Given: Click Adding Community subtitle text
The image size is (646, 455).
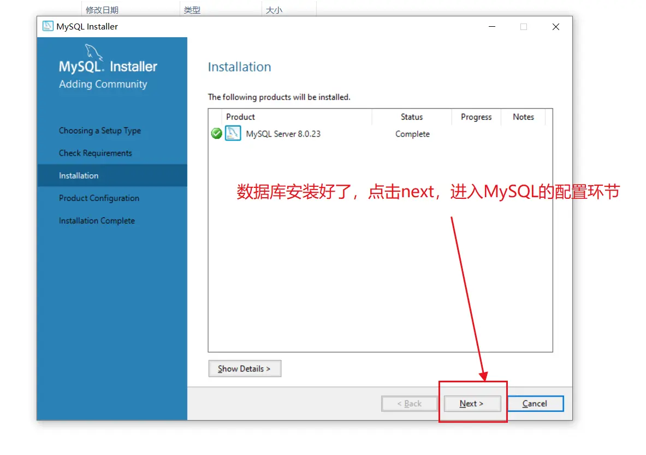Looking at the screenshot, I should pyautogui.click(x=103, y=84).
